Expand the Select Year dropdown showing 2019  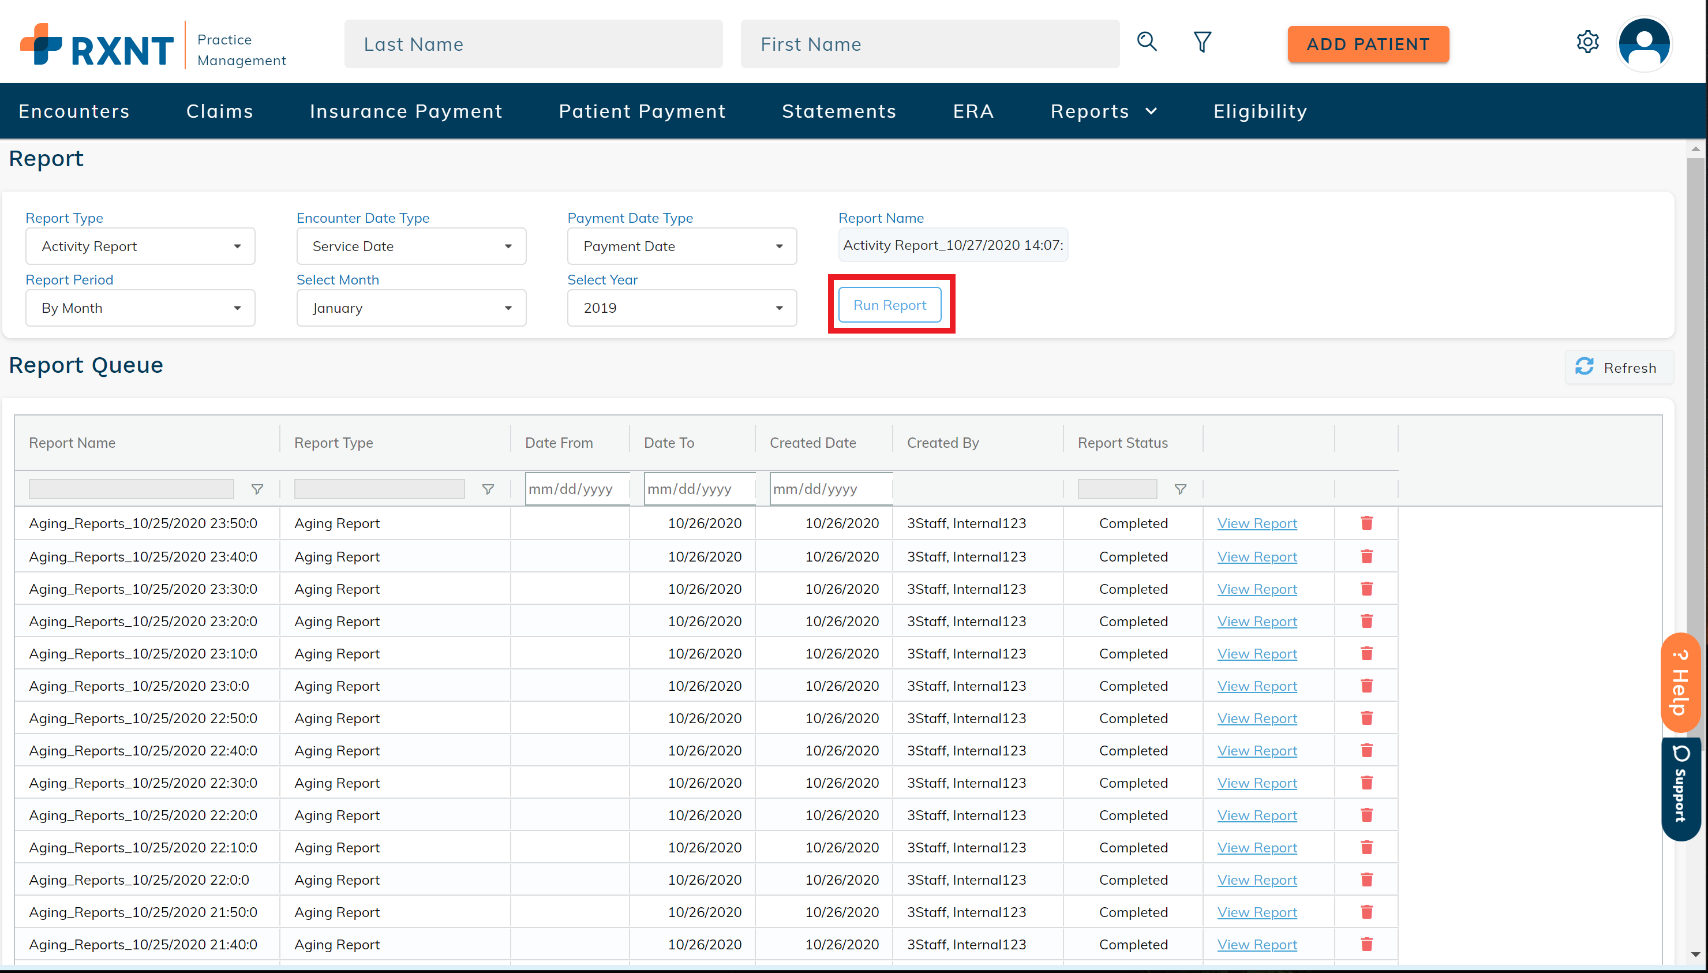click(x=681, y=308)
